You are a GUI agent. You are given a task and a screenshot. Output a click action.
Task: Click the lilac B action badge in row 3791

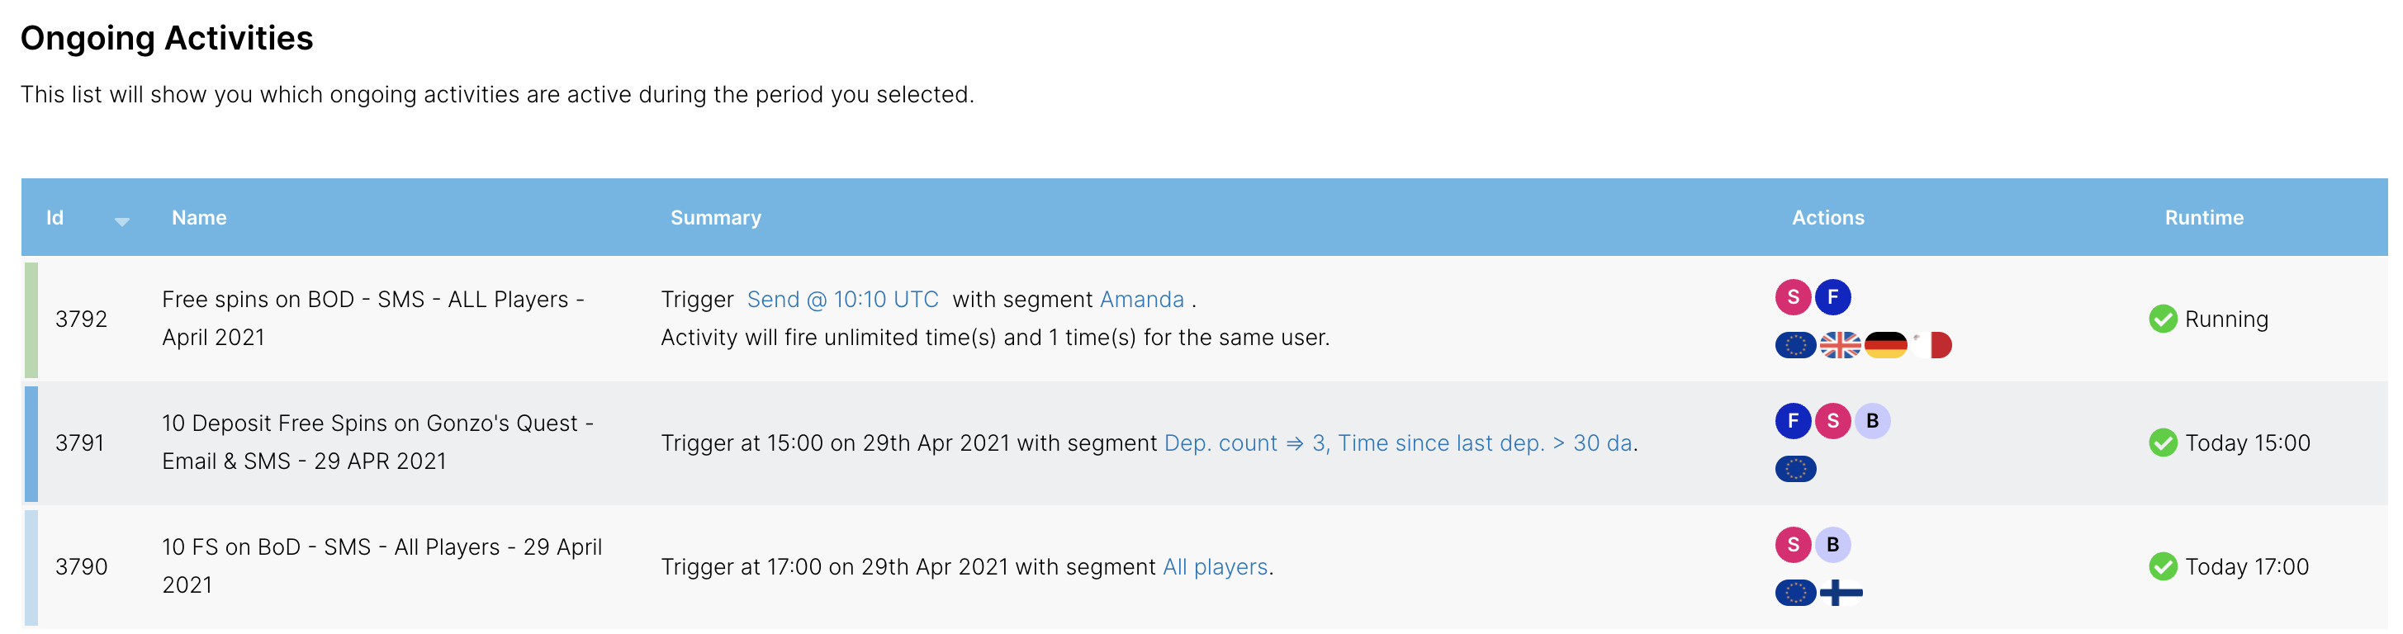tap(1871, 421)
